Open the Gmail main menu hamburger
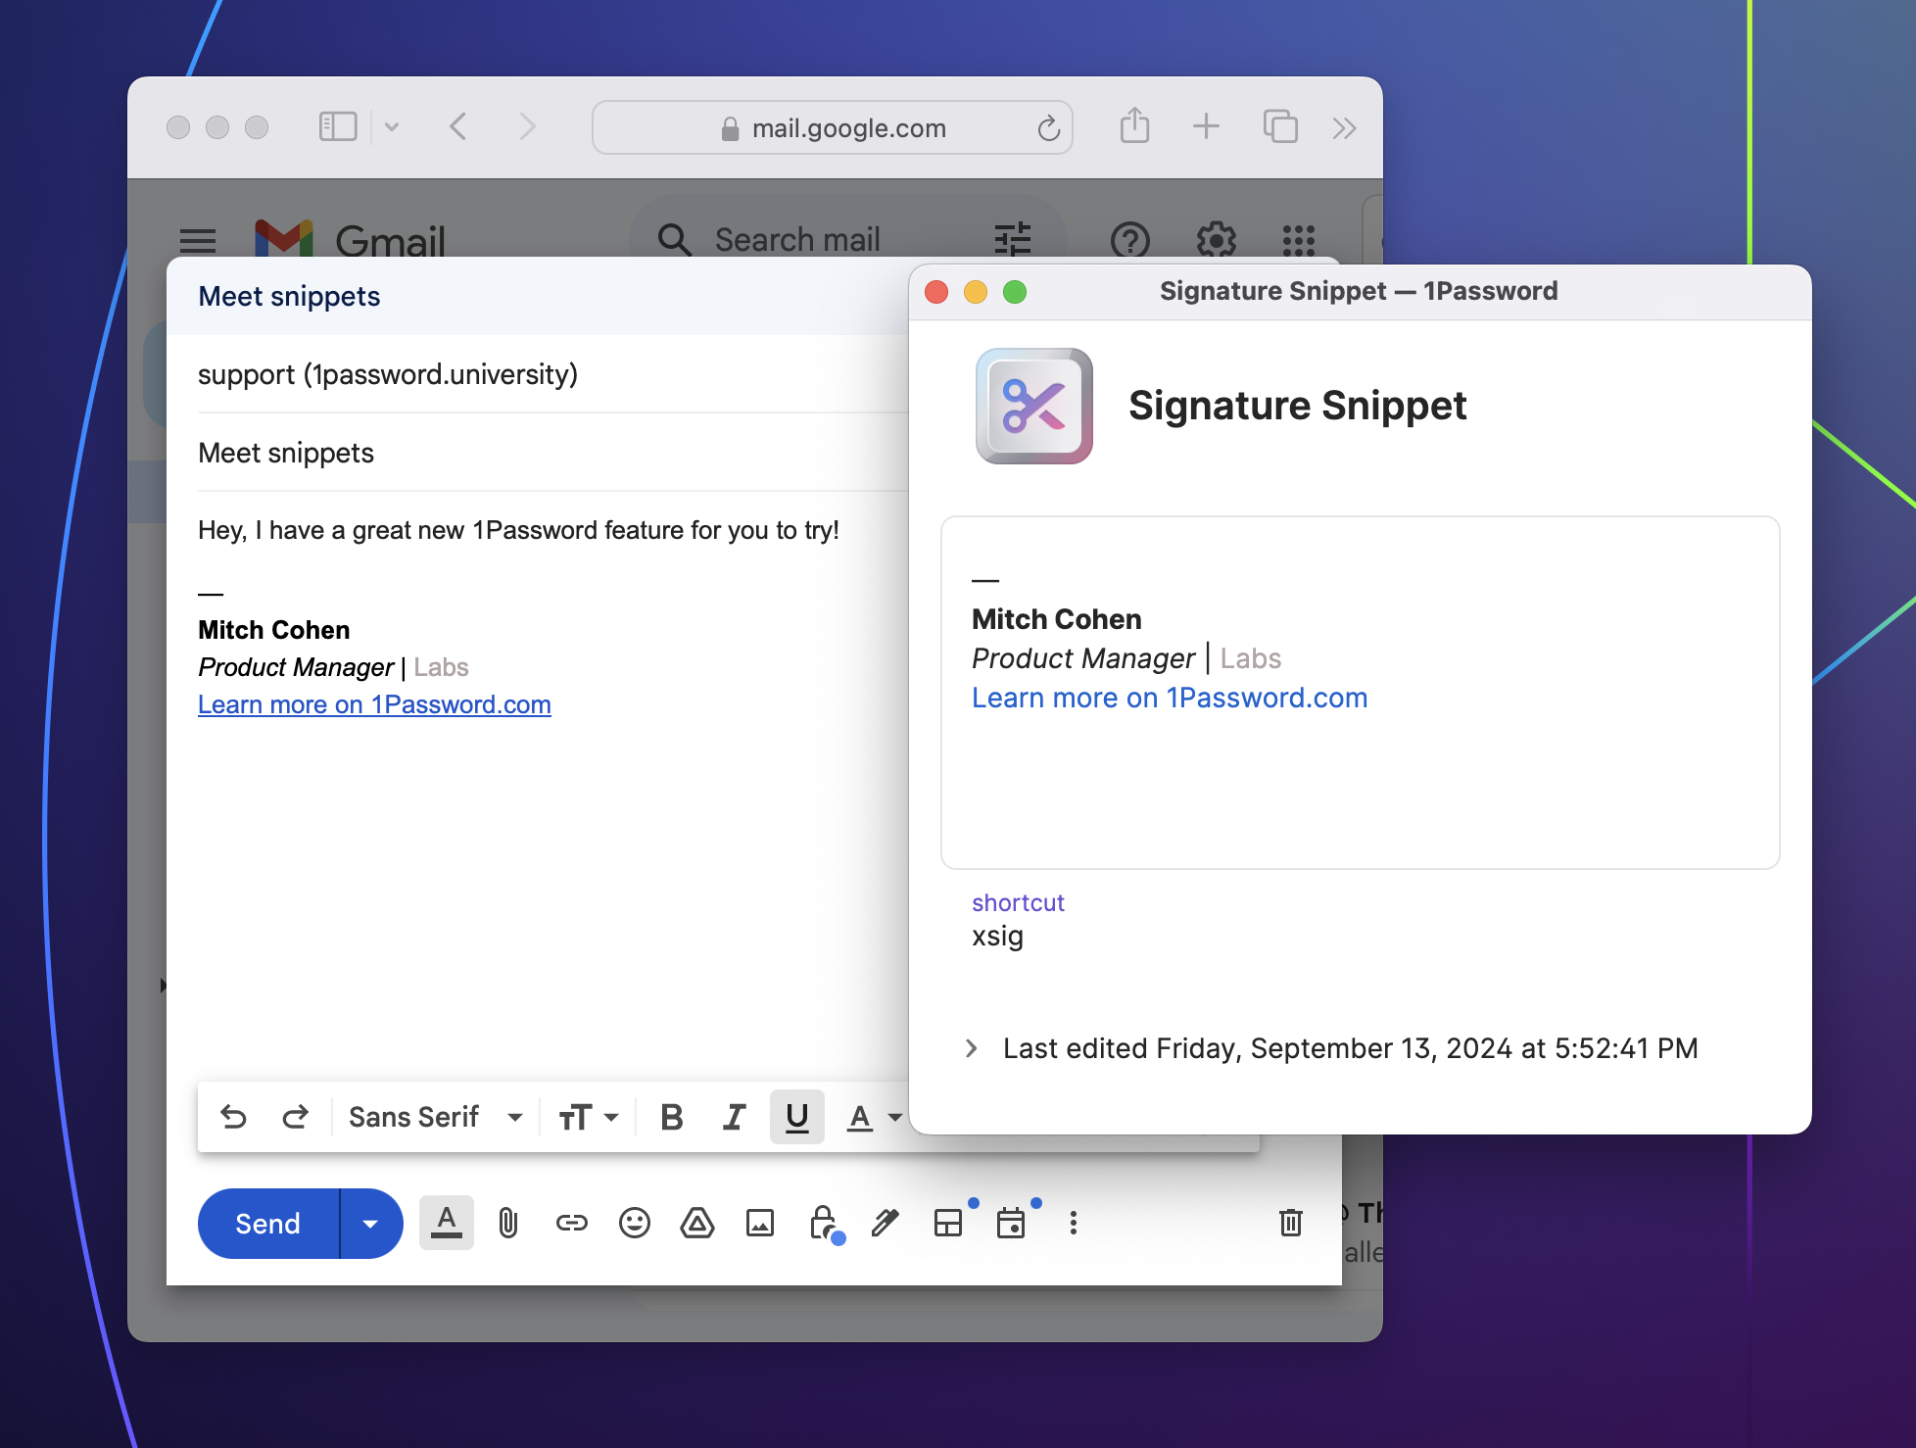This screenshot has height=1448, width=1916. tap(198, 240)
